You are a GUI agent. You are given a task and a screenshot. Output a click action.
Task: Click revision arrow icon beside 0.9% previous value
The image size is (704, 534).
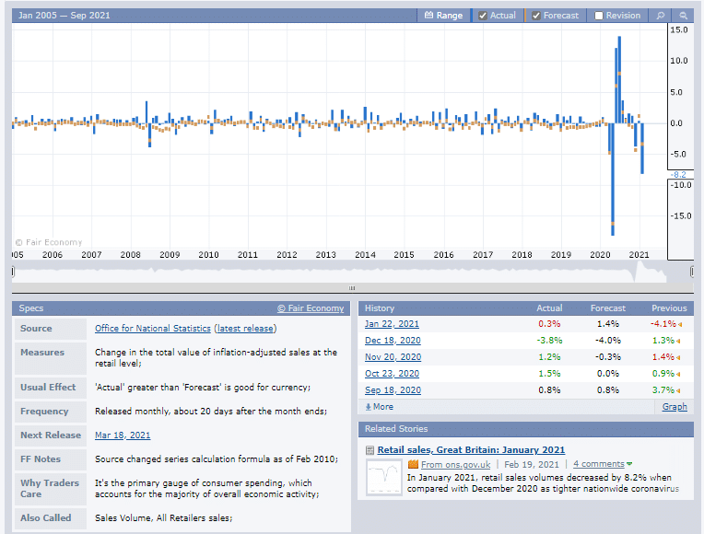tap(678, 374)
